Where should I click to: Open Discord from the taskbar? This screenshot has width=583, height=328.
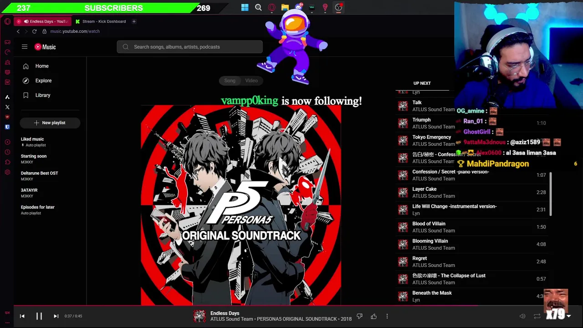(298, 7)
